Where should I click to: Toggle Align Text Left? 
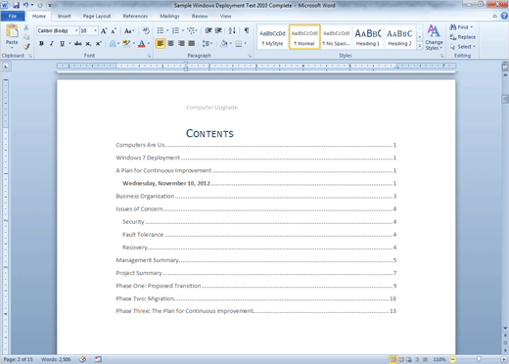[161, 43]
